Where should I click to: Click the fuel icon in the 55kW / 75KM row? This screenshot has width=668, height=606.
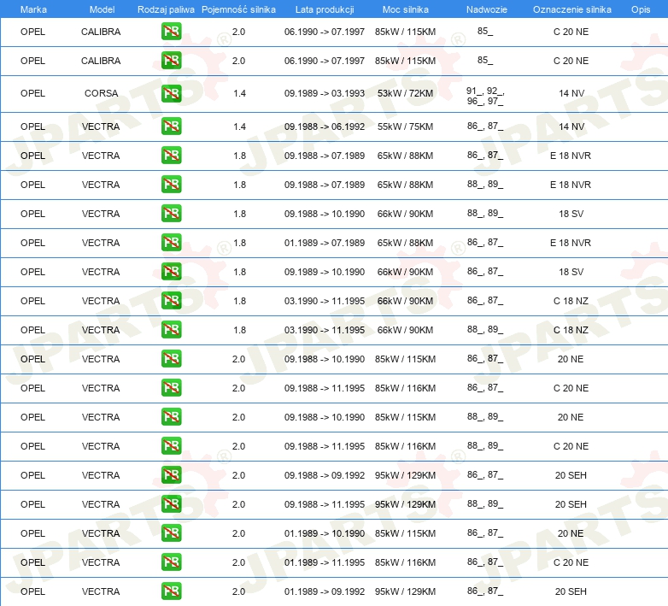click(171, 126)
